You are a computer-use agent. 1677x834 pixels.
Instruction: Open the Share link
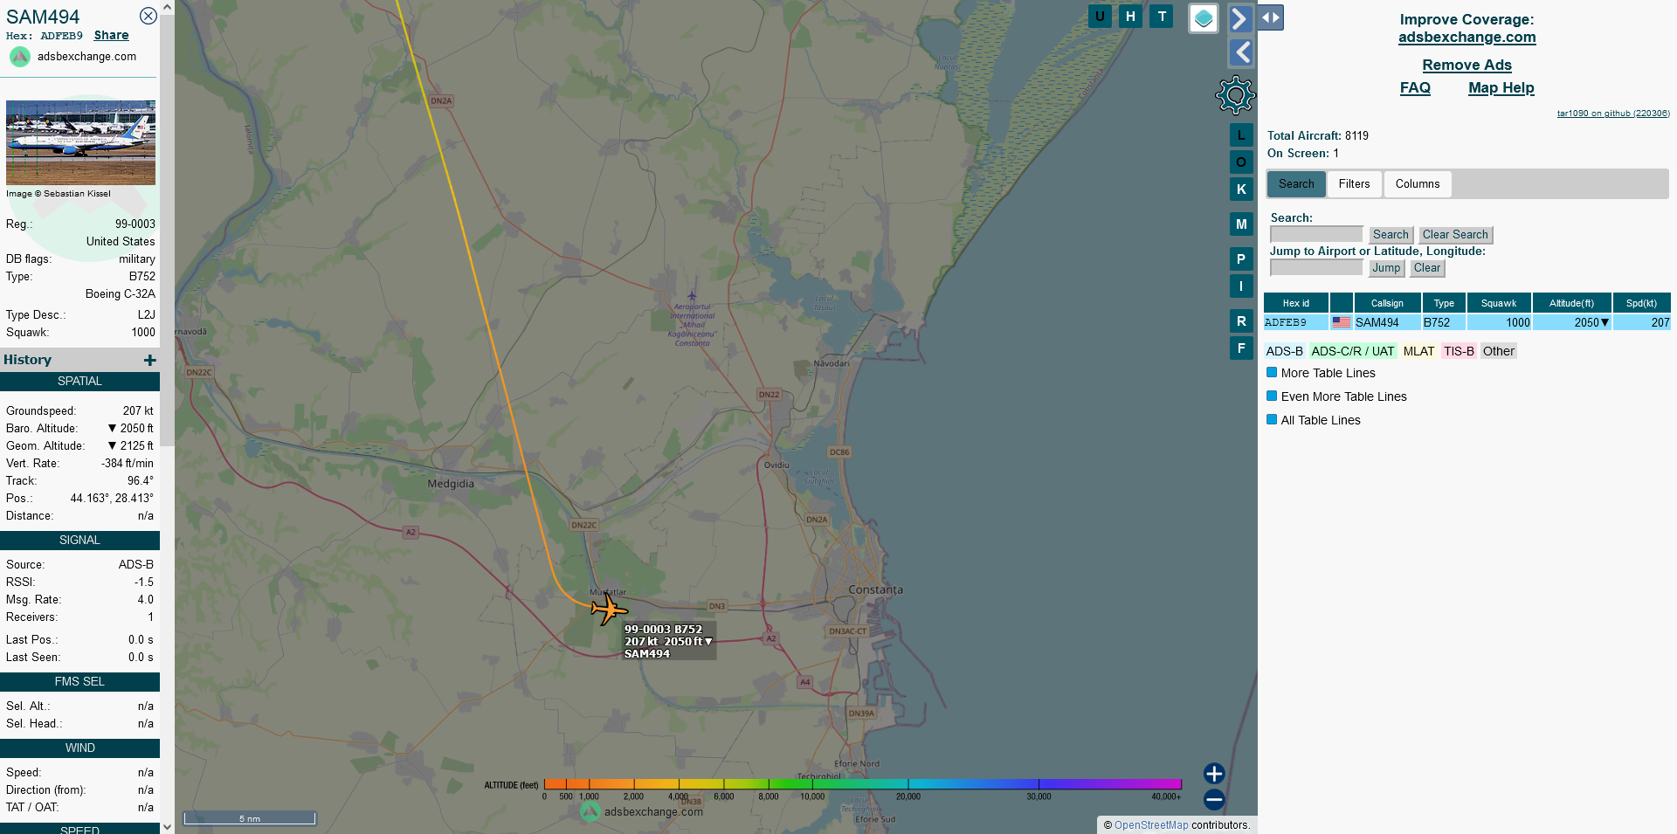pyautogui.click(x=111, y=36)
